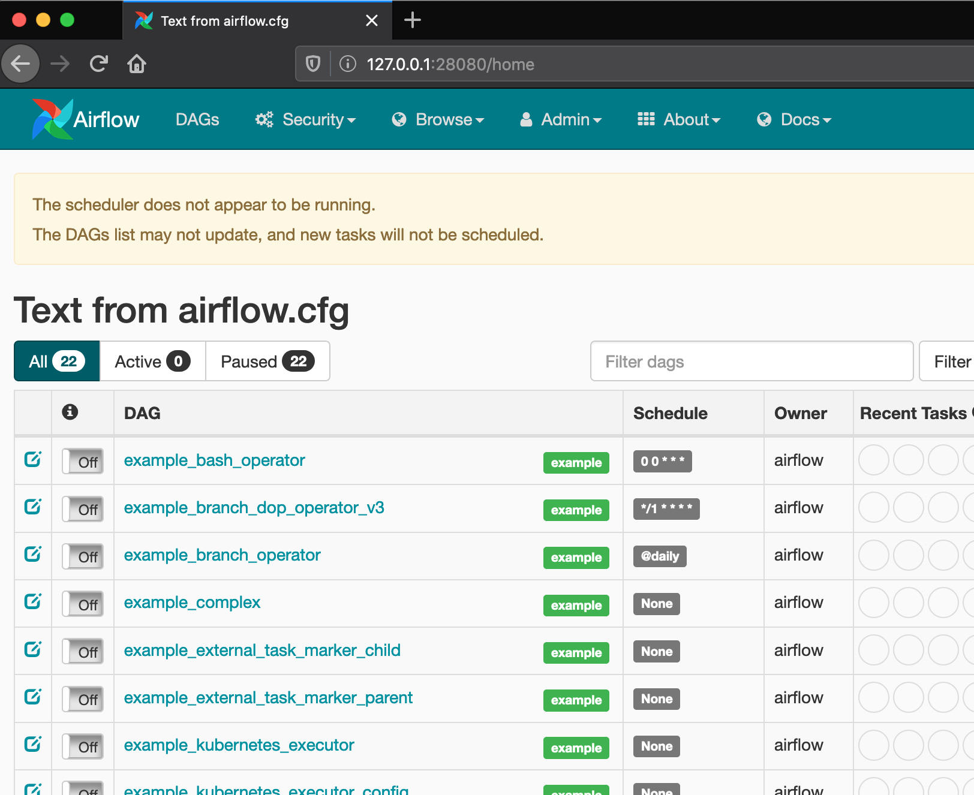The height and width of the screenshot is (795, 974).
Task: Open the example_bash_operator DAG link
Action: click(x=214, y=460)
